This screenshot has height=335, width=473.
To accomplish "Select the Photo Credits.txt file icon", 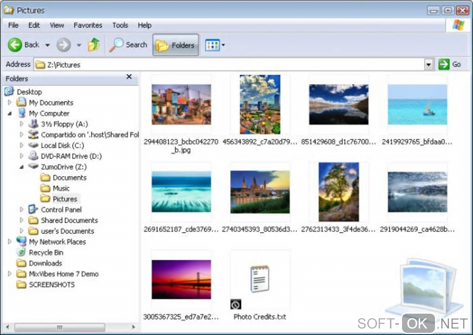I will click(260, 279).
